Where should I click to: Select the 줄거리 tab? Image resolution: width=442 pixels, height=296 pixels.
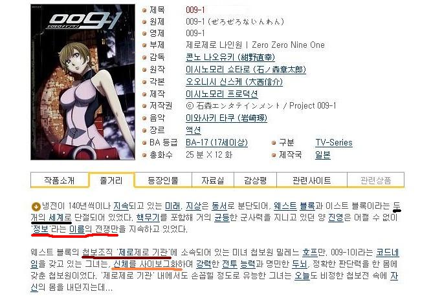pos(111,180)
